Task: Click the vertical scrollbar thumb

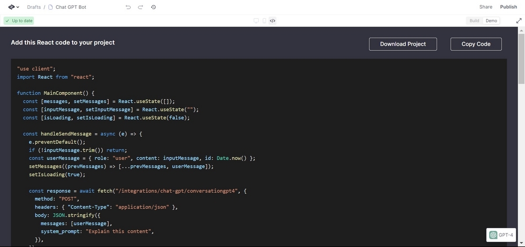Action: 521,59
